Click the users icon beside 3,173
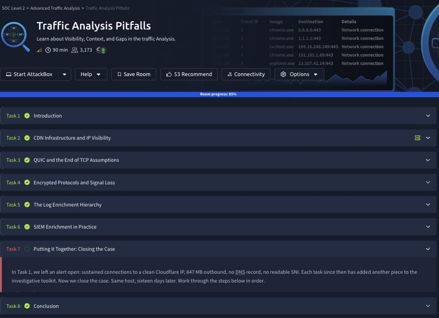The height and width of the screenshot is (318, 439). (x=75, y=50)
